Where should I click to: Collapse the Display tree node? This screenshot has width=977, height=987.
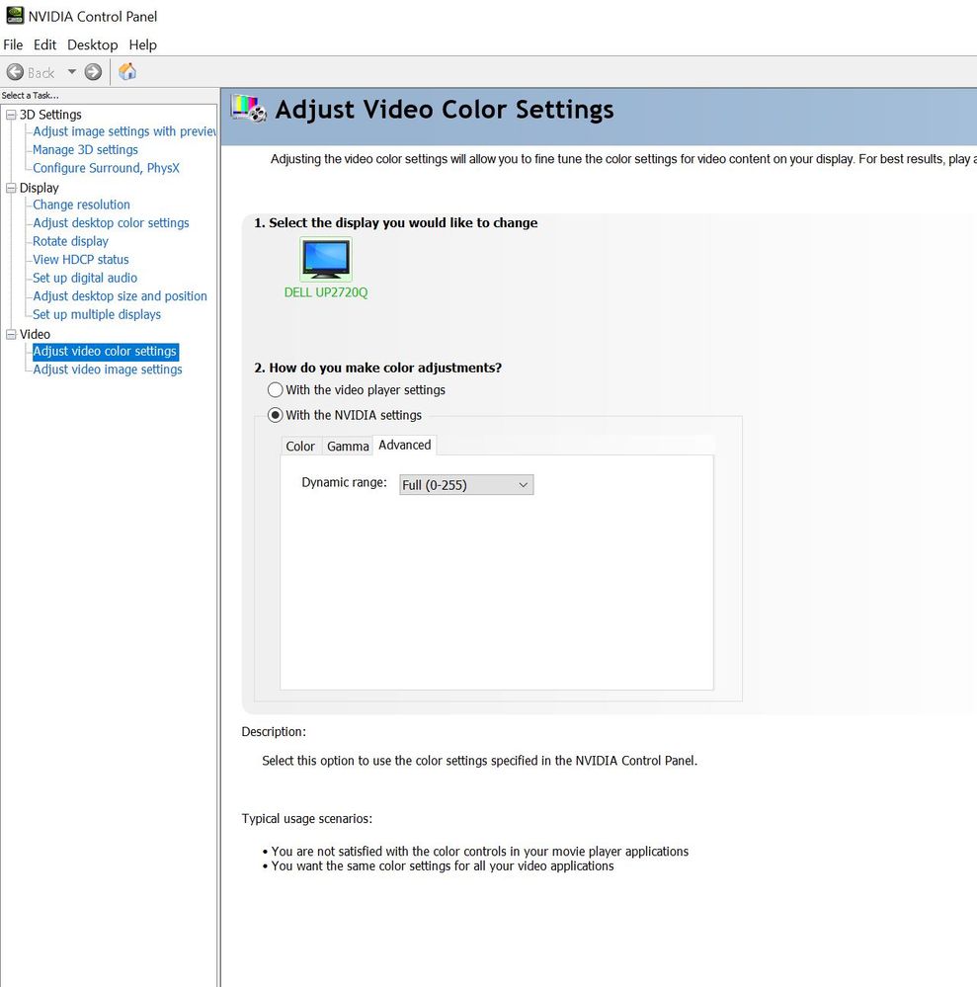(11, 188)
